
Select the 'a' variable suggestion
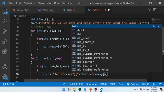(x=117, y=26)
